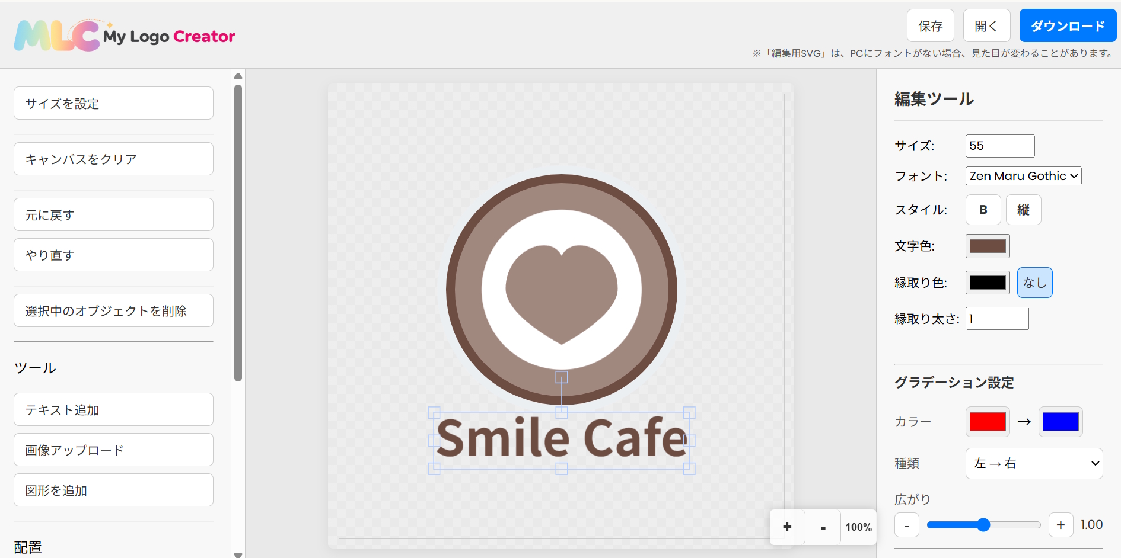Open the Zen Maru Gothic font dropdown
Image resolution: width=1121 pixels, height=558 pixels.
1023,176
